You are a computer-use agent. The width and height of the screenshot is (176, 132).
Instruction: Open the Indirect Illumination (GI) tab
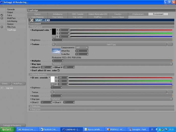[98, 14]
